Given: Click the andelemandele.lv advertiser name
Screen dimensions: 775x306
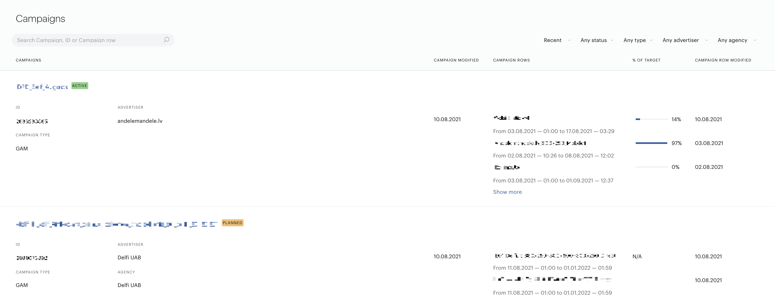Looking at the screenshot, I should click(x=140, y=121).
